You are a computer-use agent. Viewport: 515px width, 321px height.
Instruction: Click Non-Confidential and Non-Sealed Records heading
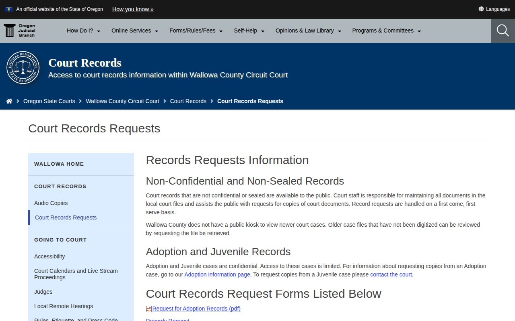click(245, 181)
